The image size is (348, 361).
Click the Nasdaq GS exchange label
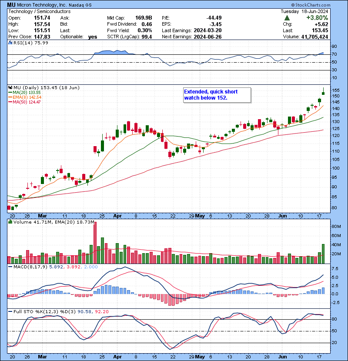80,5
